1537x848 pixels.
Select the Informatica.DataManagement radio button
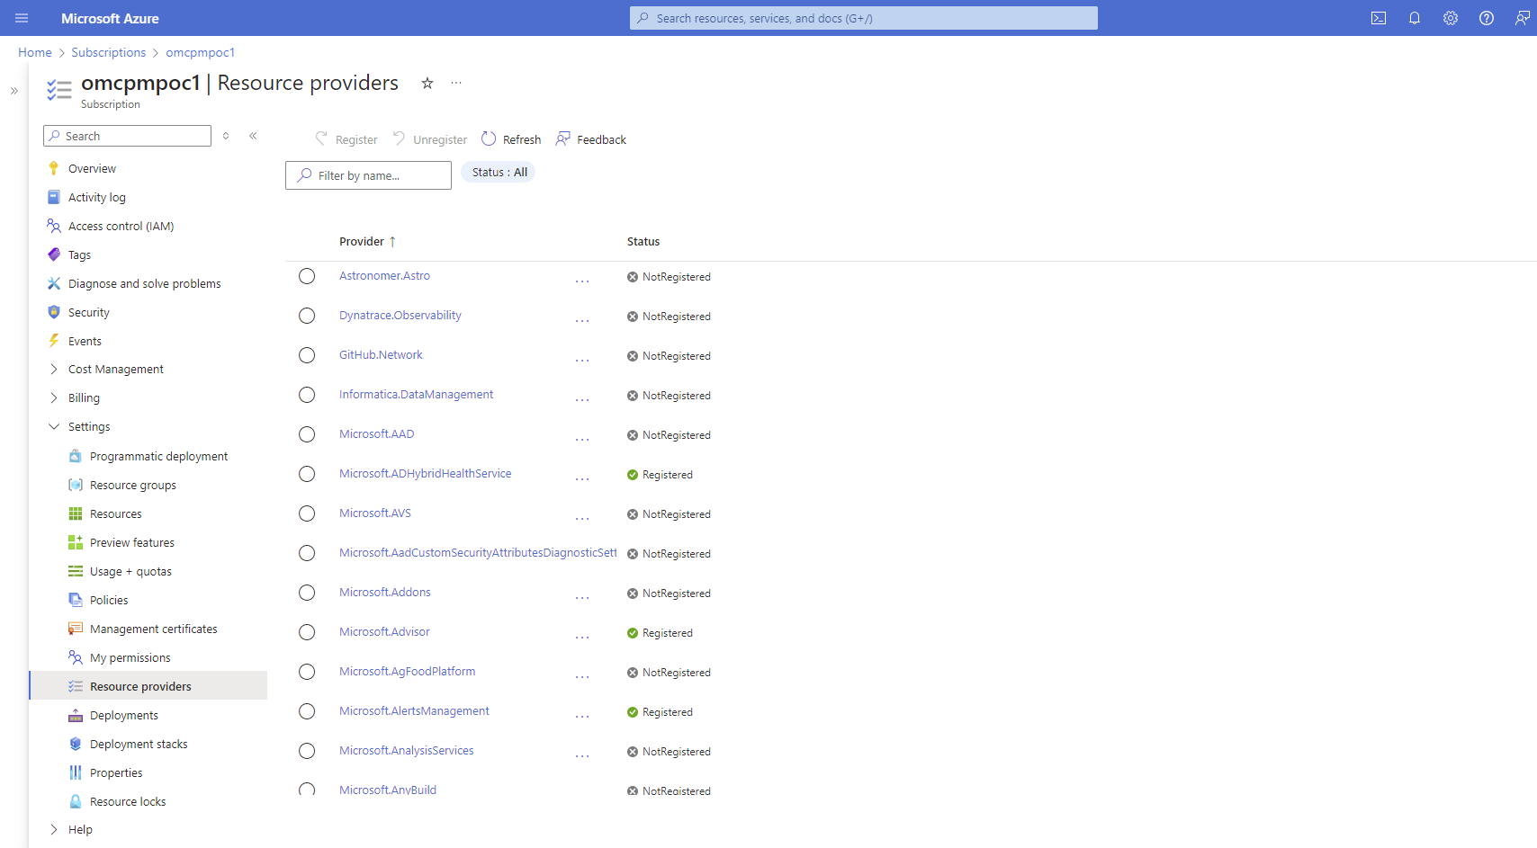pyautogui.click(x=307, y=395)
